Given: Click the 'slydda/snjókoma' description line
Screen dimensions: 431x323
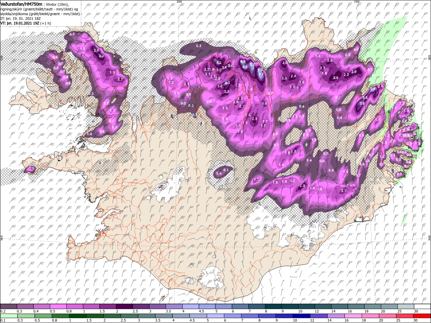Looking at the screenshot, I should [x=40, y=14].
